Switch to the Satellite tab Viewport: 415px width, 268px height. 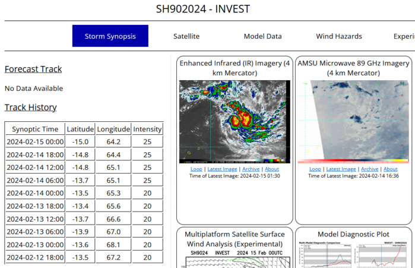pyautogui.click(x=186, y=36)
